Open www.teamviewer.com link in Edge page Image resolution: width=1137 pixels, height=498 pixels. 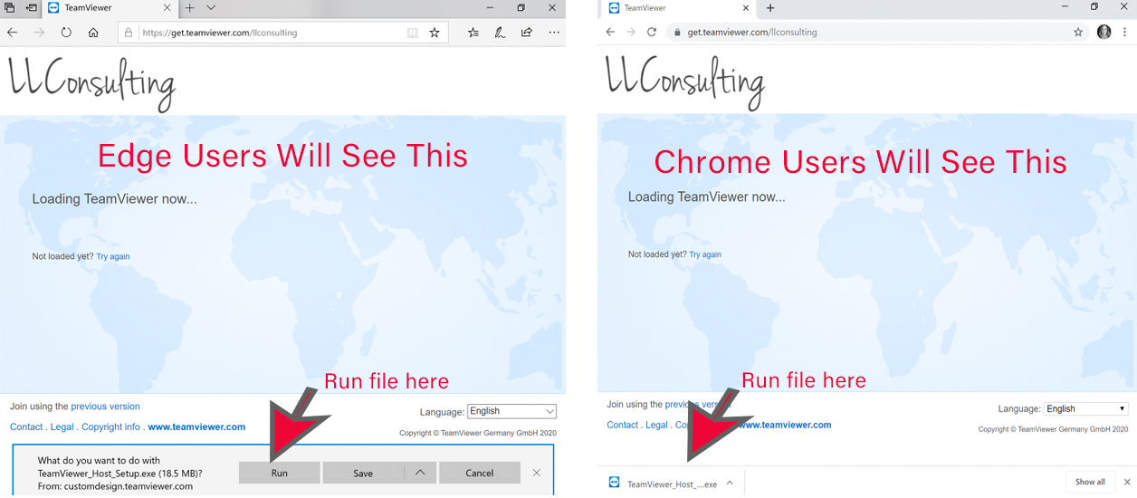[x=196, y=427]
